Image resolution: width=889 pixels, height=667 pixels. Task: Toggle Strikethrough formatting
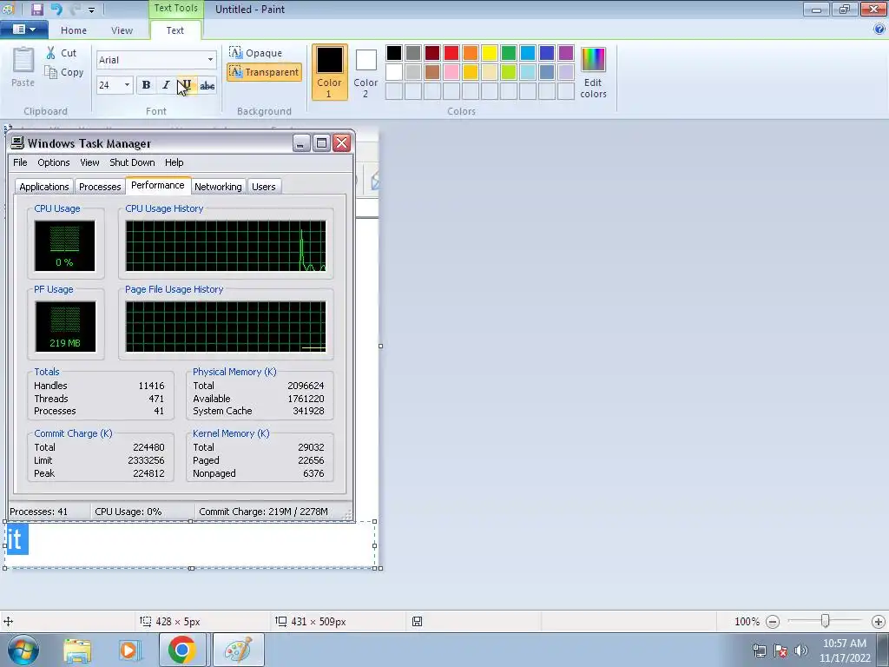(x=207, y=85)
